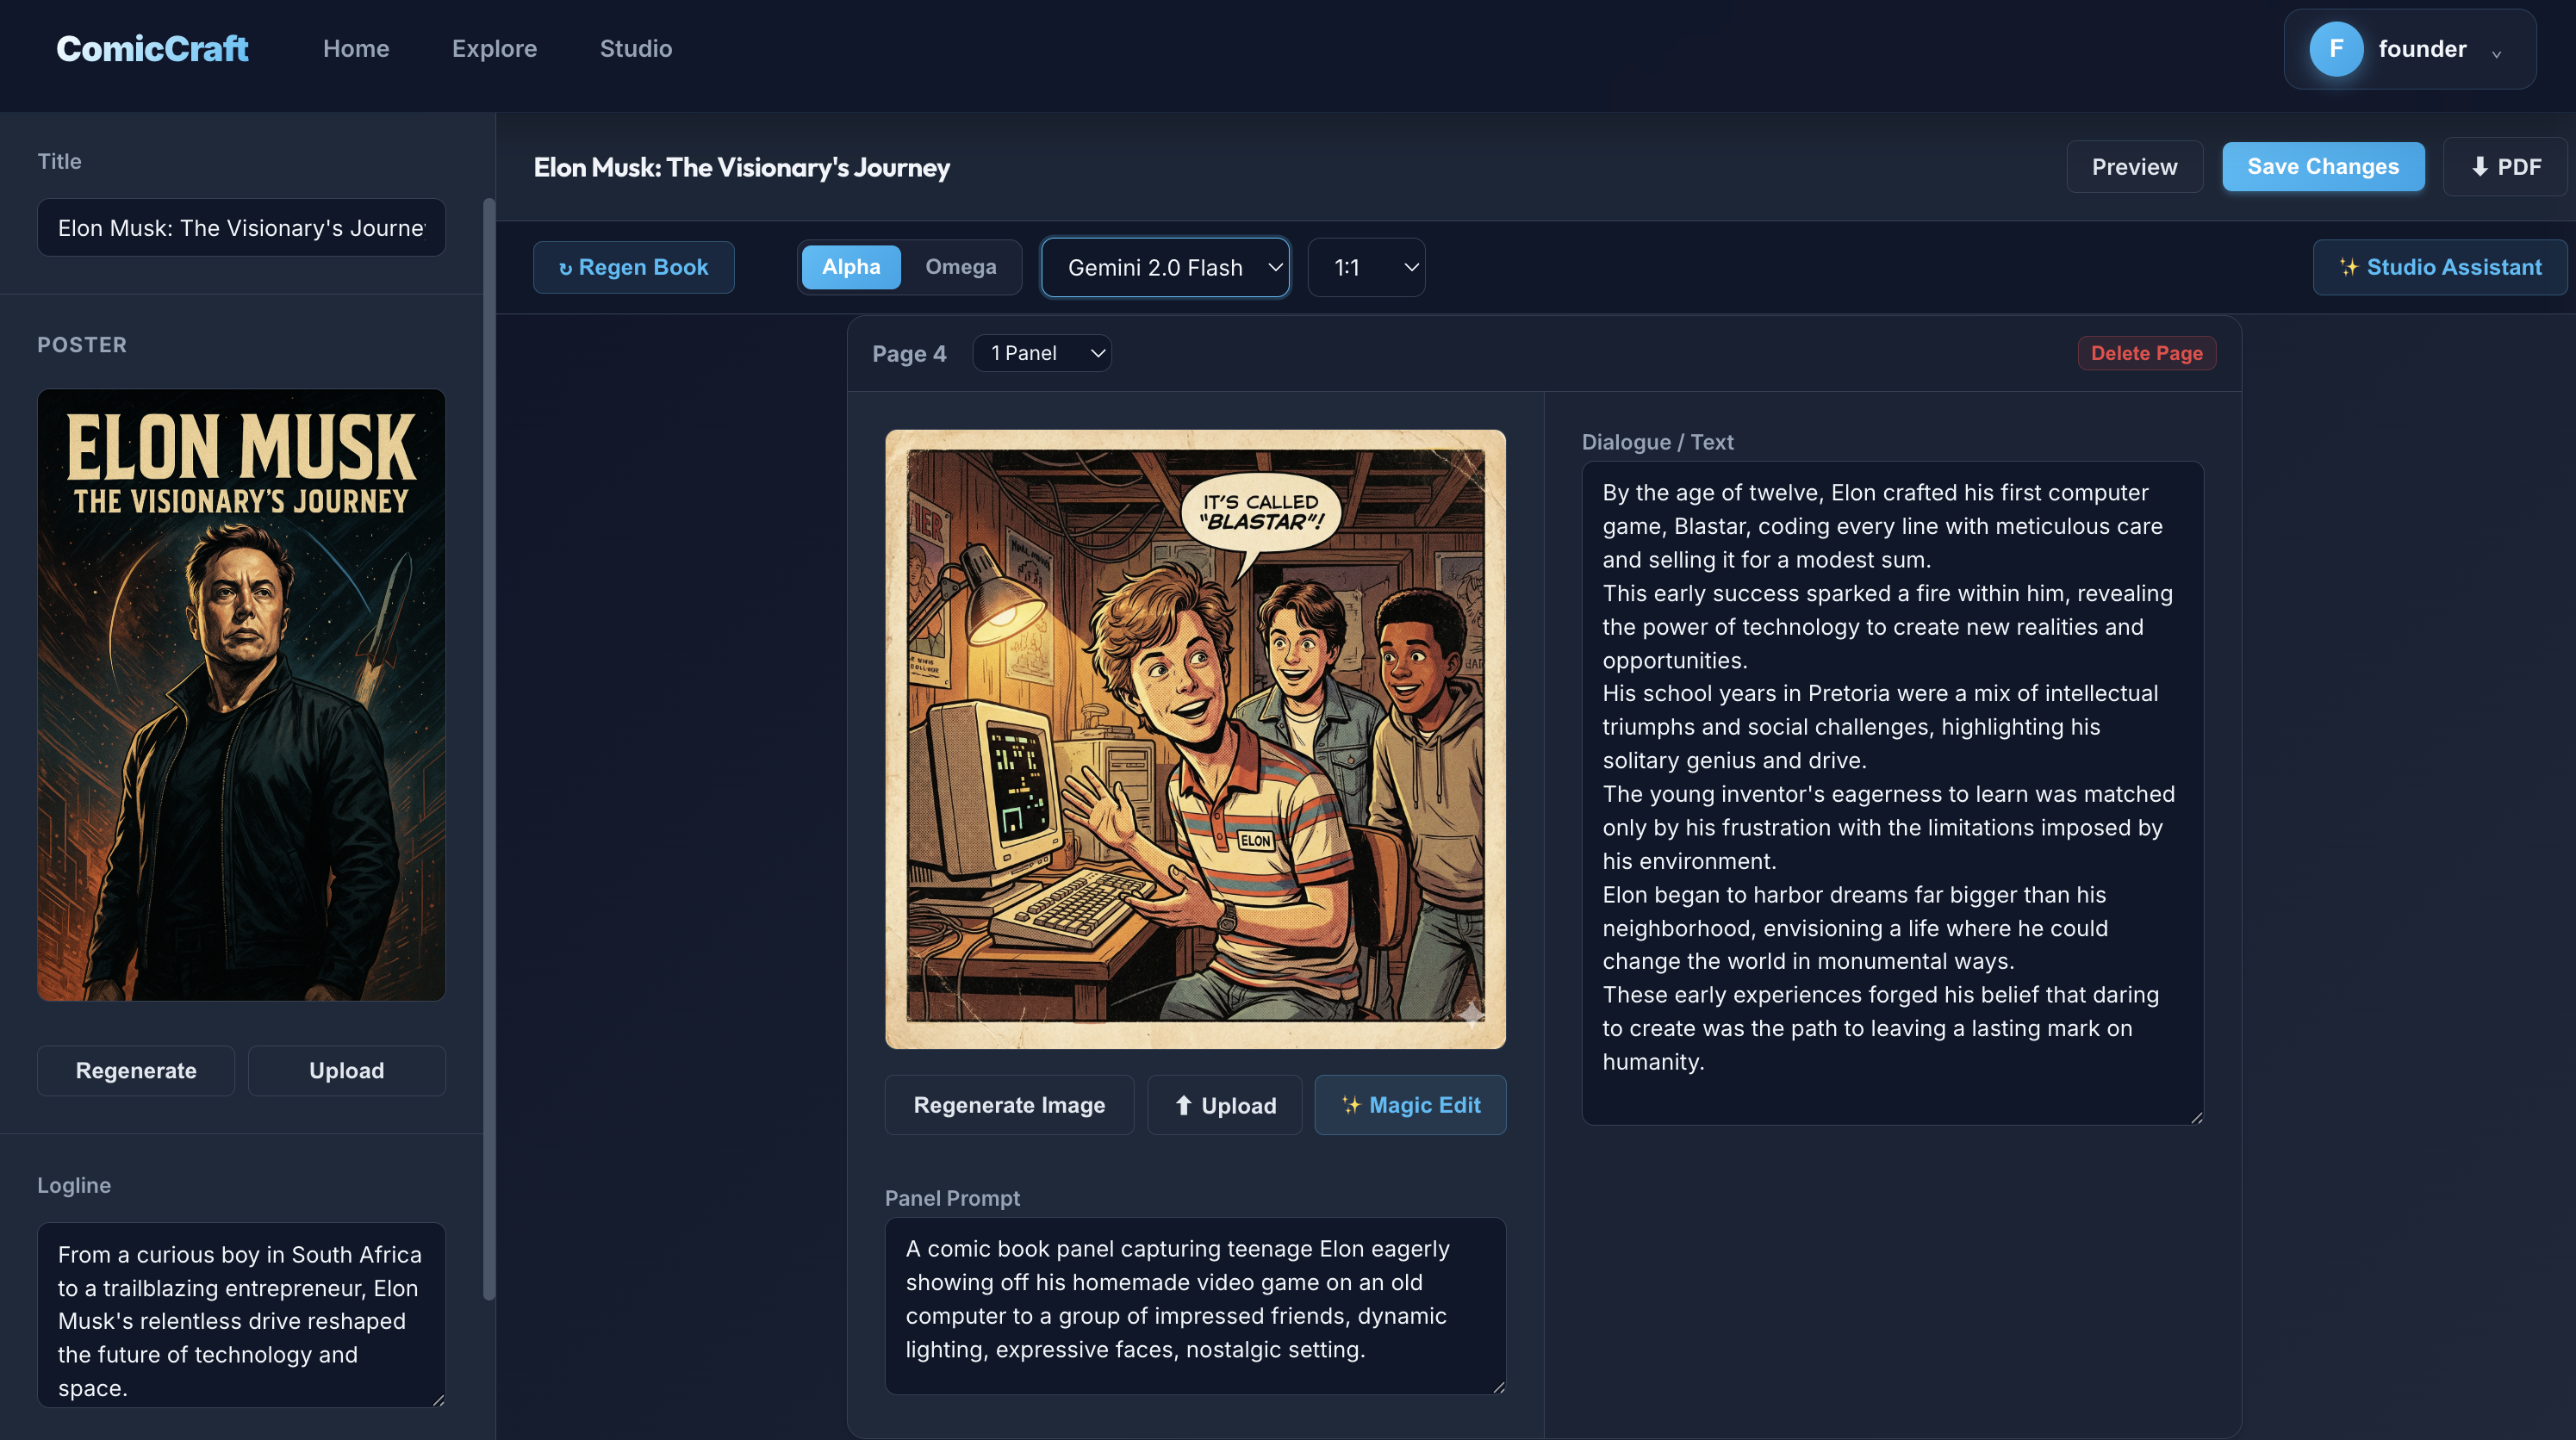
Task: Switch generation mode to Omega
Action: (x=960, y=267)
